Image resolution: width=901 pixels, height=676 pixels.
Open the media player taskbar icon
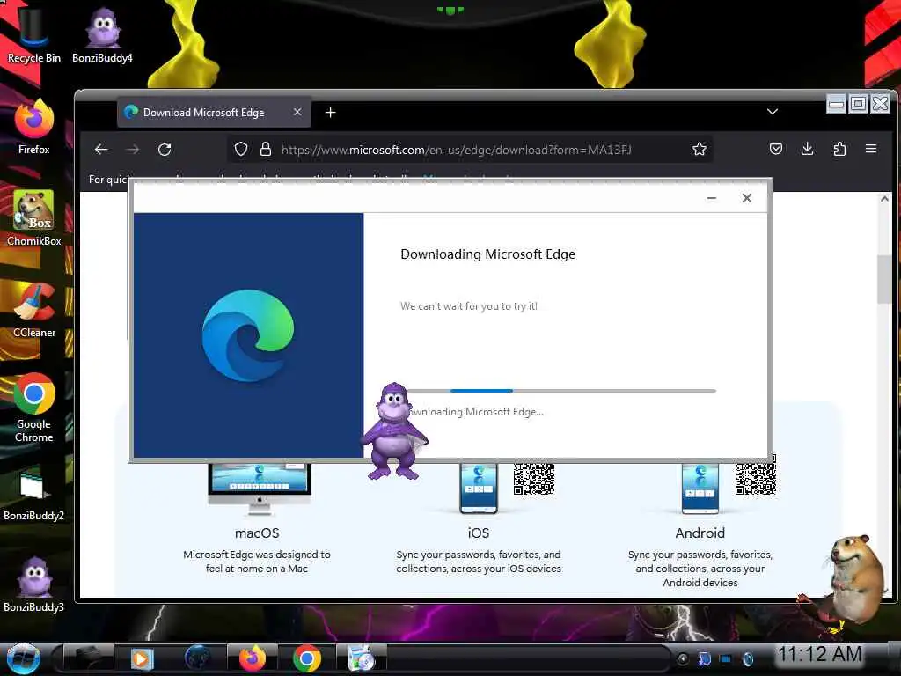click(142, 658)
